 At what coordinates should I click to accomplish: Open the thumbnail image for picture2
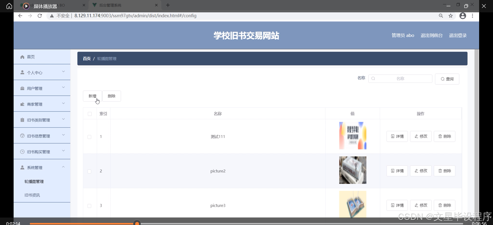point(353,170)
